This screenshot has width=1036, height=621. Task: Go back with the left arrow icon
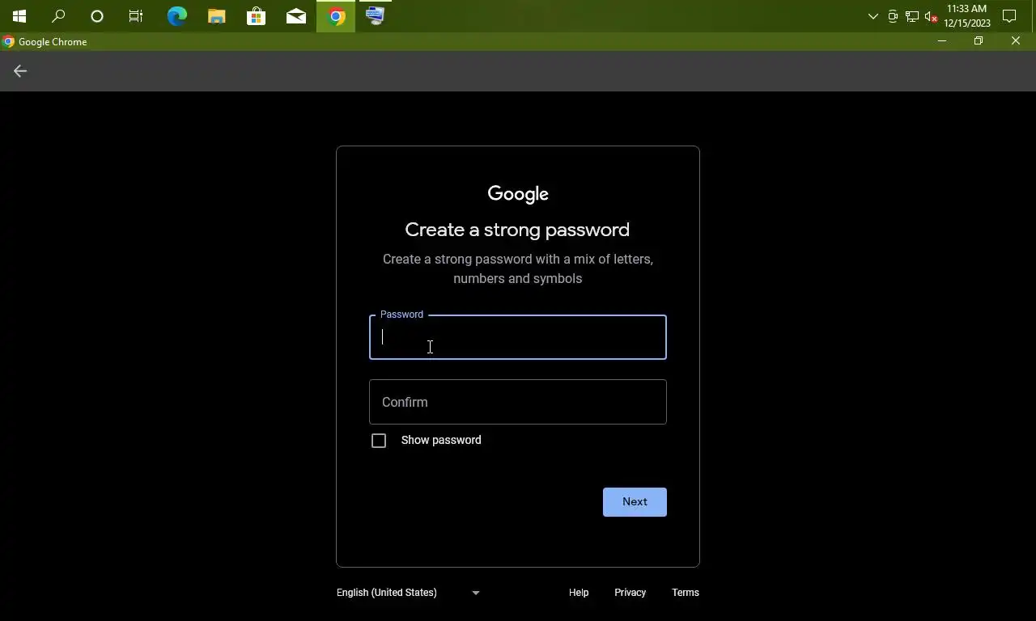coord(20,71)
